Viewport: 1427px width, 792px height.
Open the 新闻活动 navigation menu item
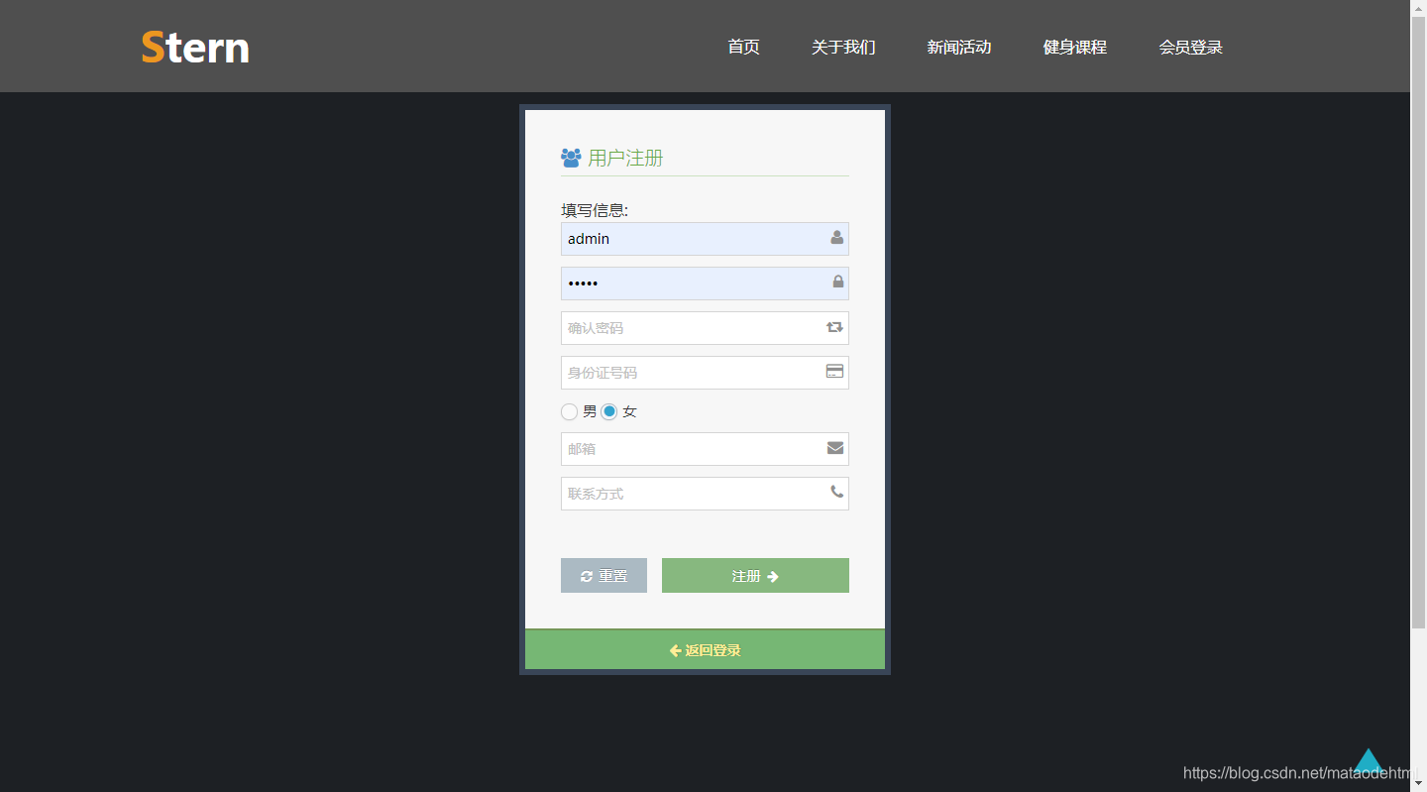[959, 47]
